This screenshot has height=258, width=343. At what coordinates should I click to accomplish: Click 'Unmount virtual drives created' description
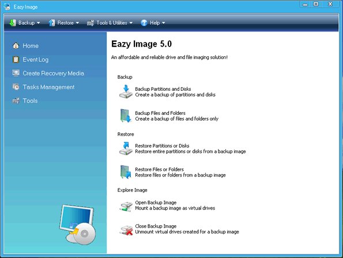point(187,232)
